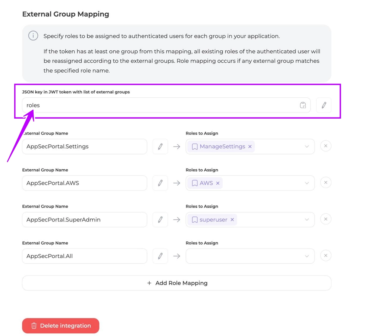Click the Add Role Mapping button
The height and width of the screenshot is (336, 366).
click(x=176, y=283)
